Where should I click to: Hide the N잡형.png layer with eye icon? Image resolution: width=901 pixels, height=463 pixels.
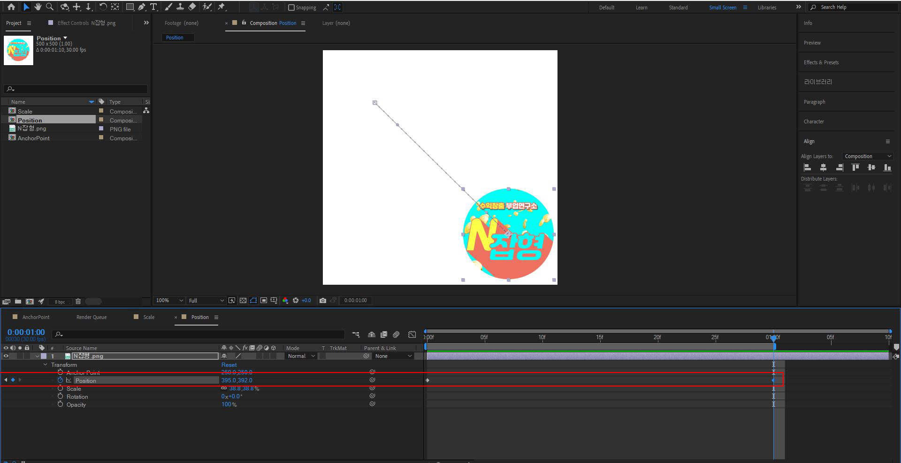[6, 356]
